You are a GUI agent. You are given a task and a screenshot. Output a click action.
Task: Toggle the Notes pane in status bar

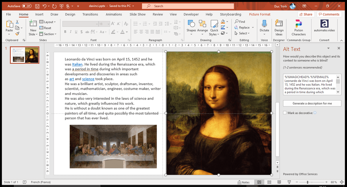(243, 182)
